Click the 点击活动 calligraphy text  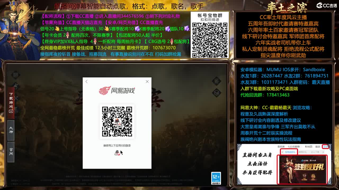tap(257, 164)
